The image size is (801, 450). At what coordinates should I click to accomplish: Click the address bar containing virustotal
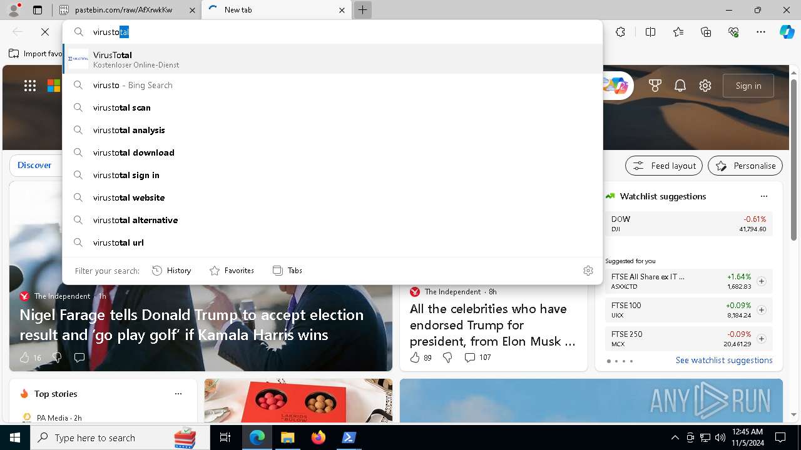tap(332, 32)
